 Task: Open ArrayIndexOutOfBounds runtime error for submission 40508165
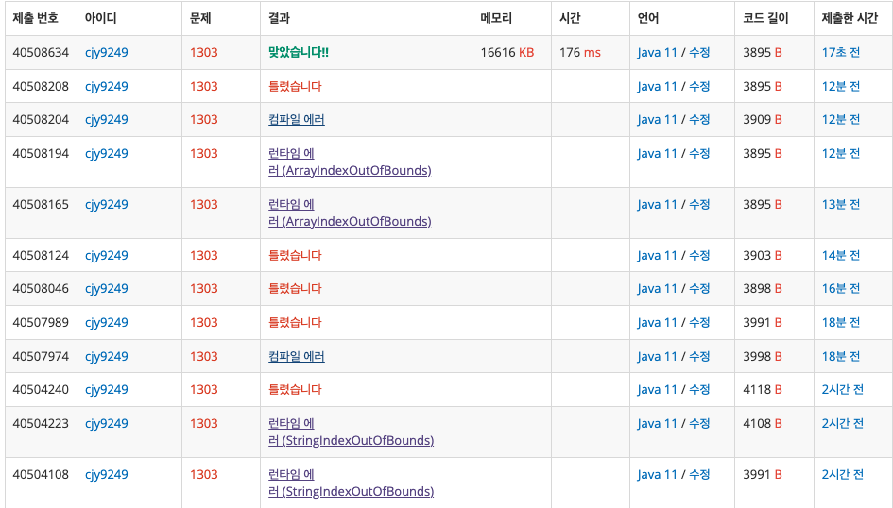tap(350, 212)
